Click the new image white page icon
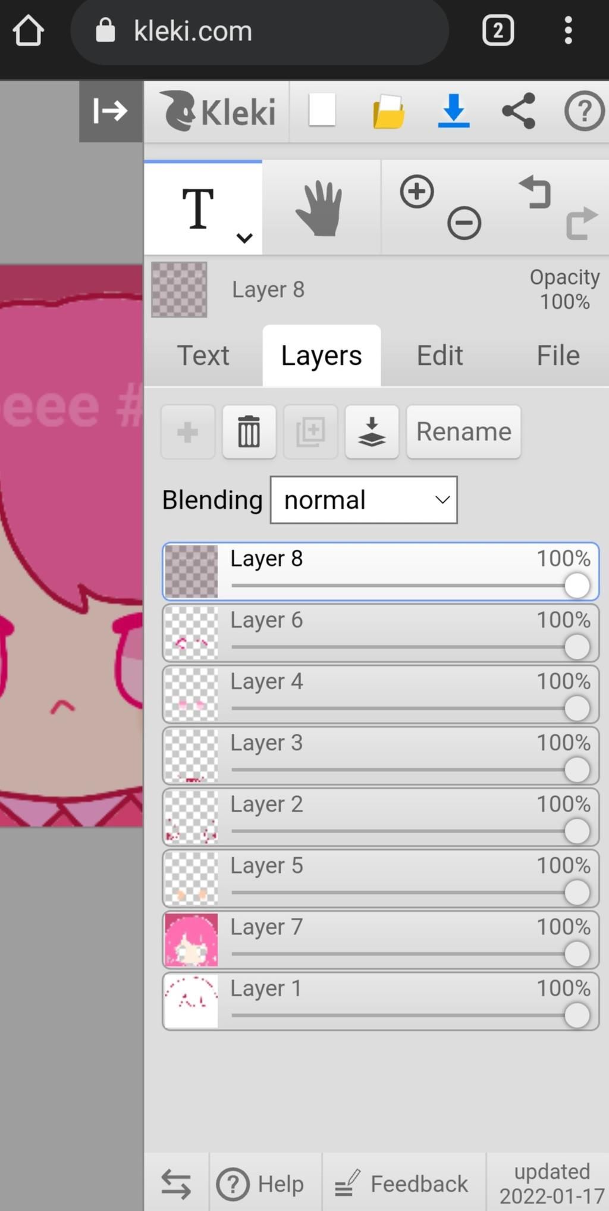609x1211 pixels. 322,110
